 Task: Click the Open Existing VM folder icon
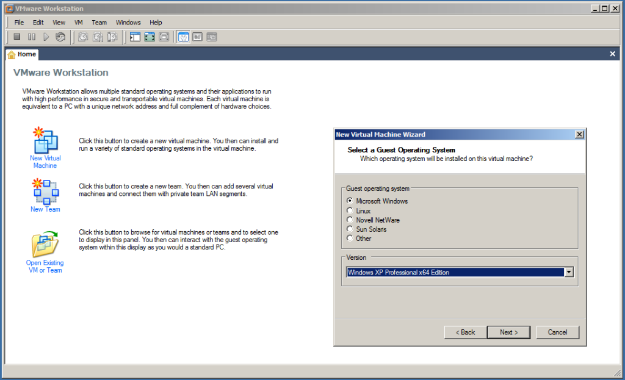[x=45, y=244]
